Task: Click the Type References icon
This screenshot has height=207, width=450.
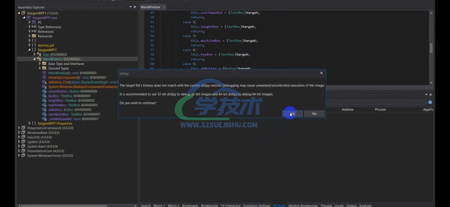Action: coord(34,27)
